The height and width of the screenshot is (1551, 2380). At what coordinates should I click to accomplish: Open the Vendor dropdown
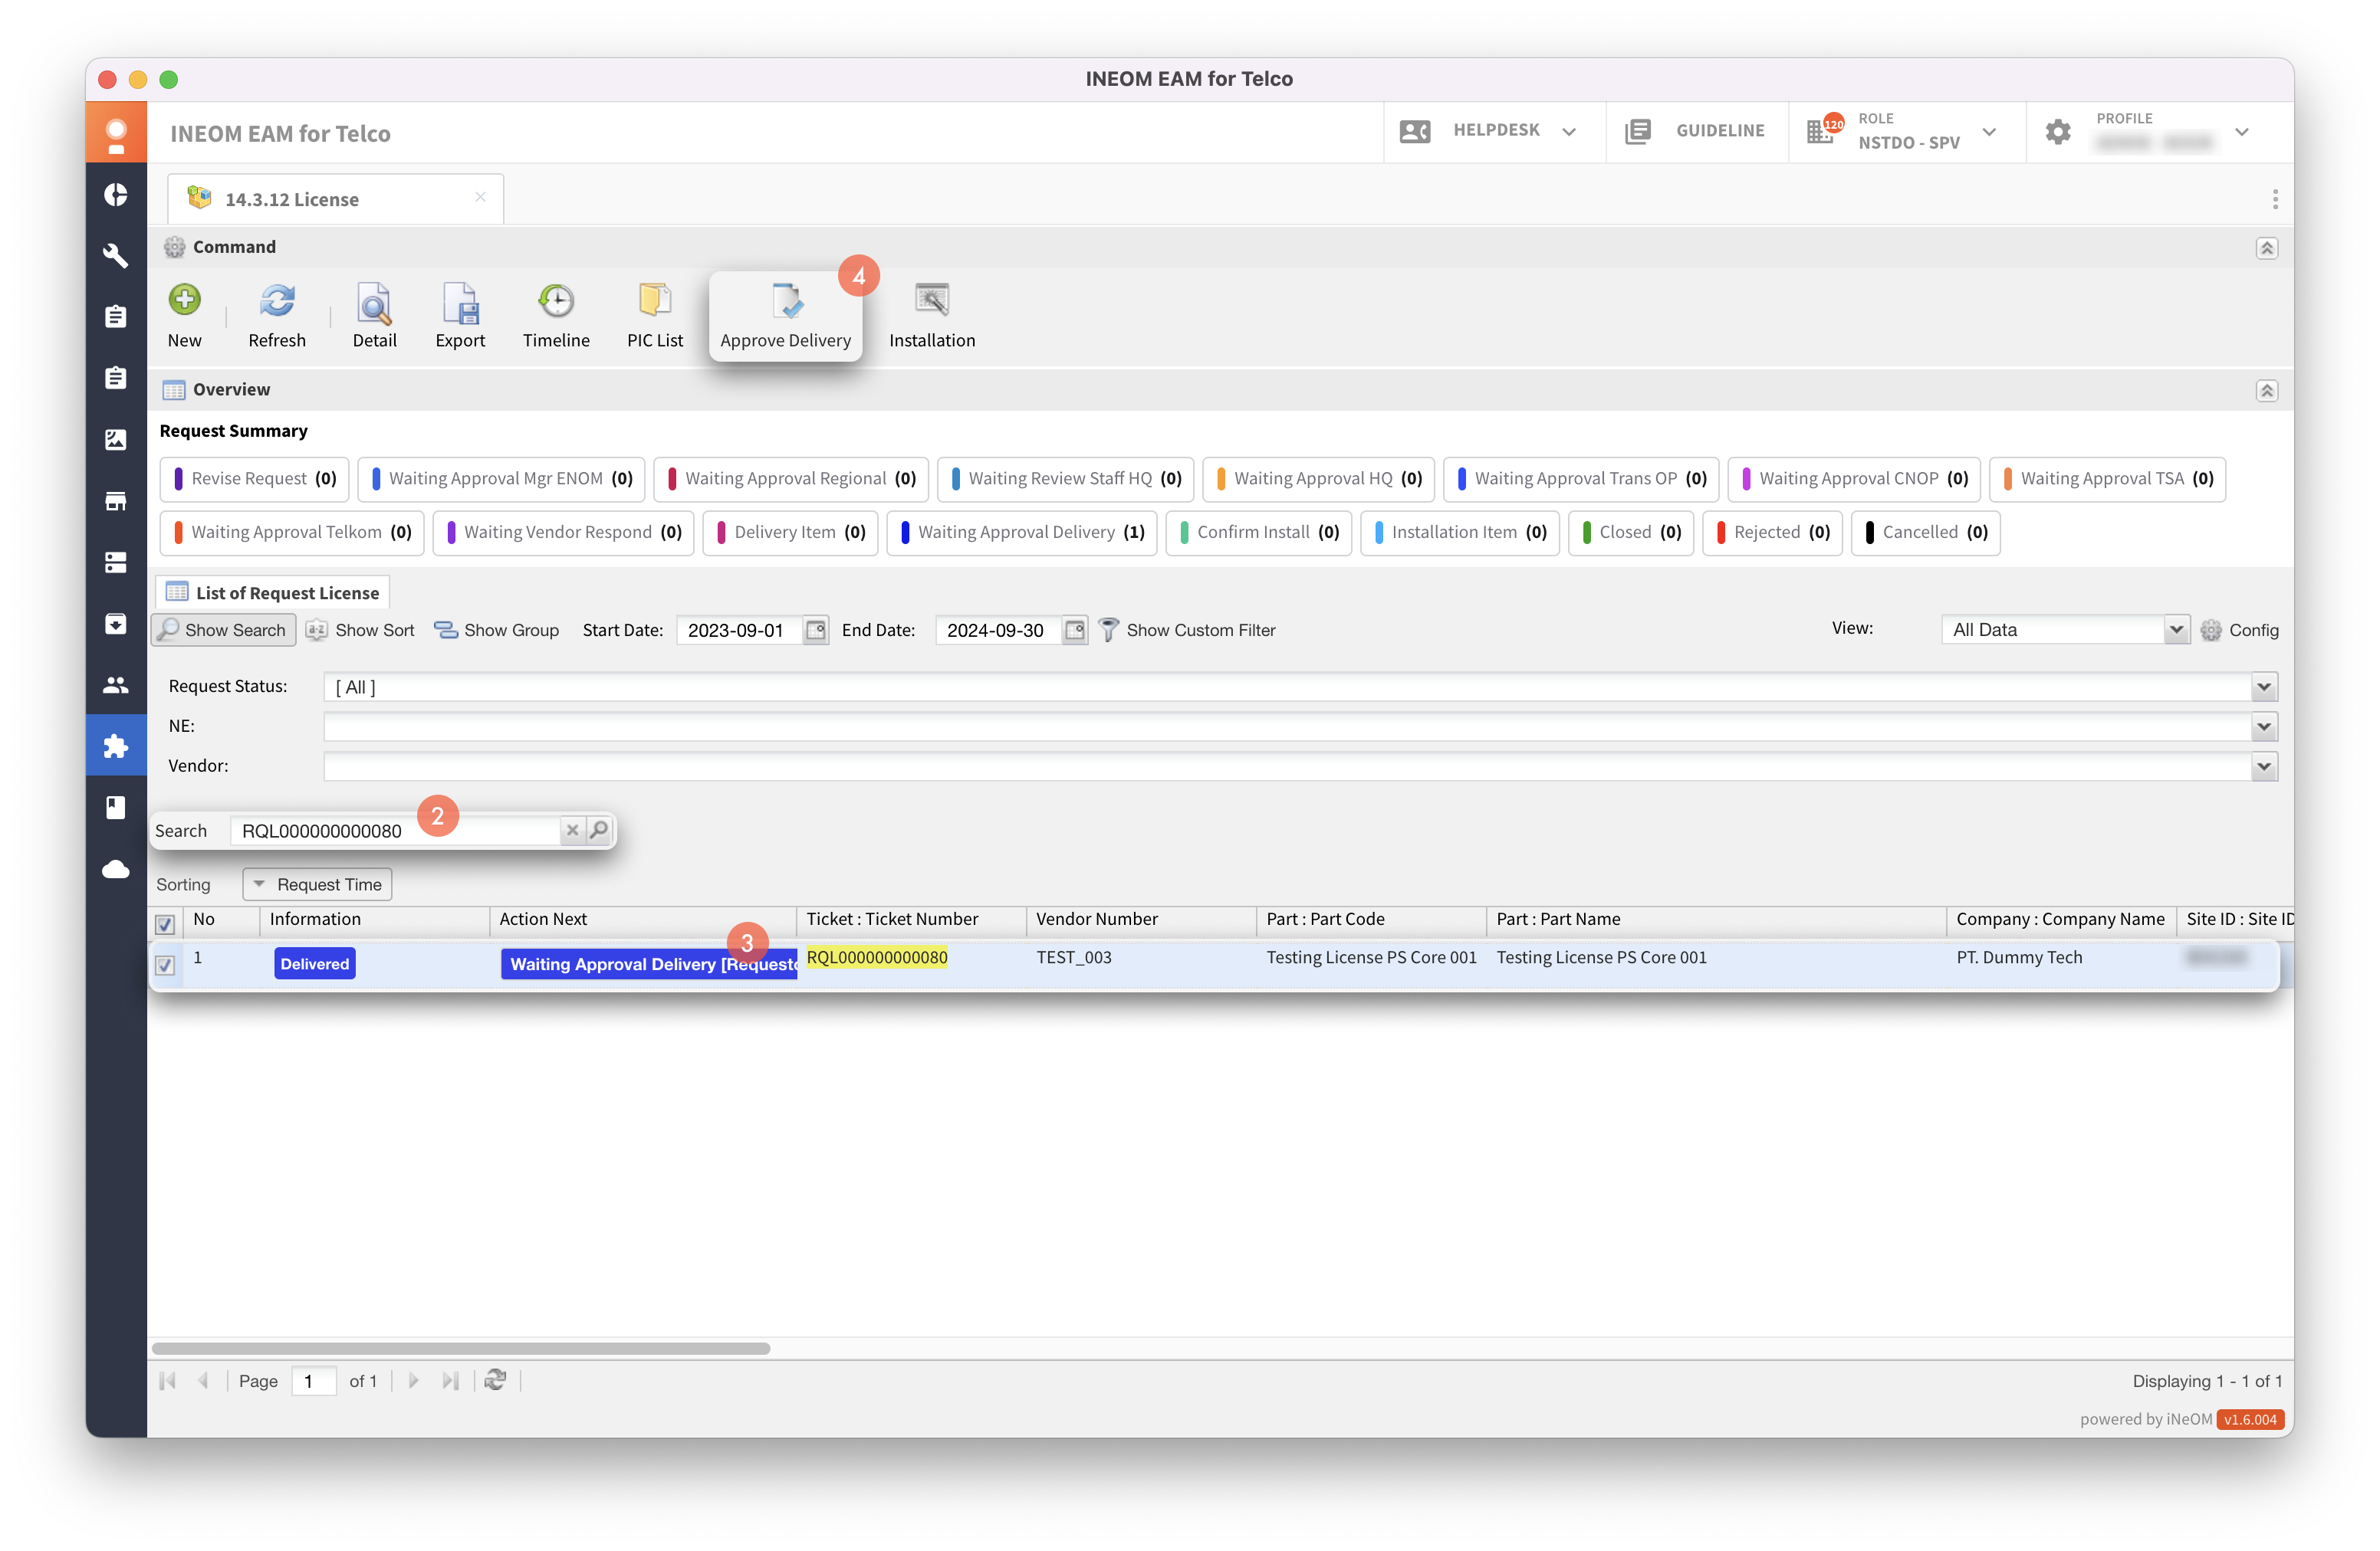tap(2264, 766)
